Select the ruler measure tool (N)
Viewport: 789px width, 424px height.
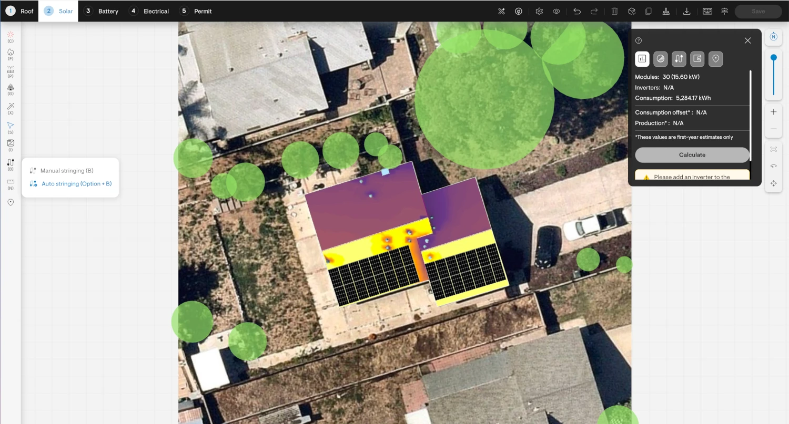pos(11,182)
